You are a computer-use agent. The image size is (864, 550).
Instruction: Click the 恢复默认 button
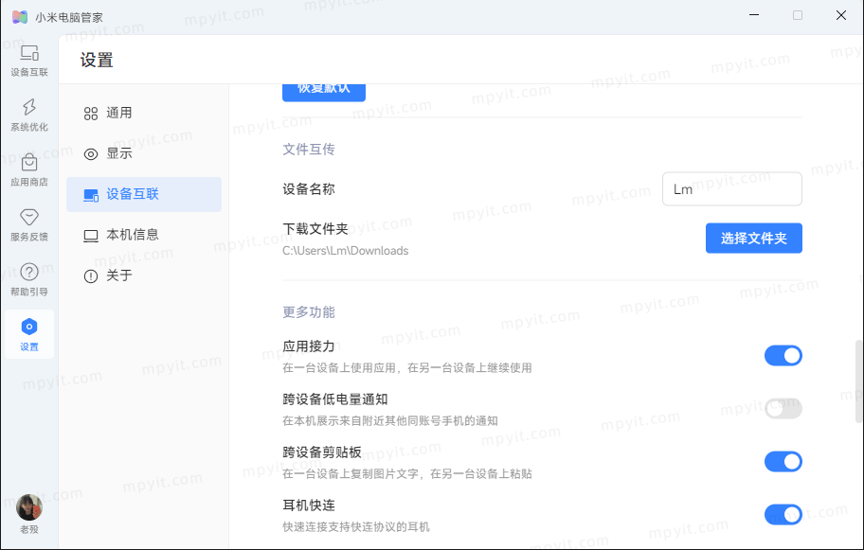[x=324, y=92]
